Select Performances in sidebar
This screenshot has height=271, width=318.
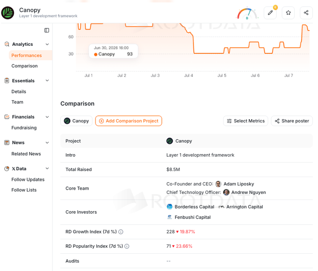click(30, 55)
